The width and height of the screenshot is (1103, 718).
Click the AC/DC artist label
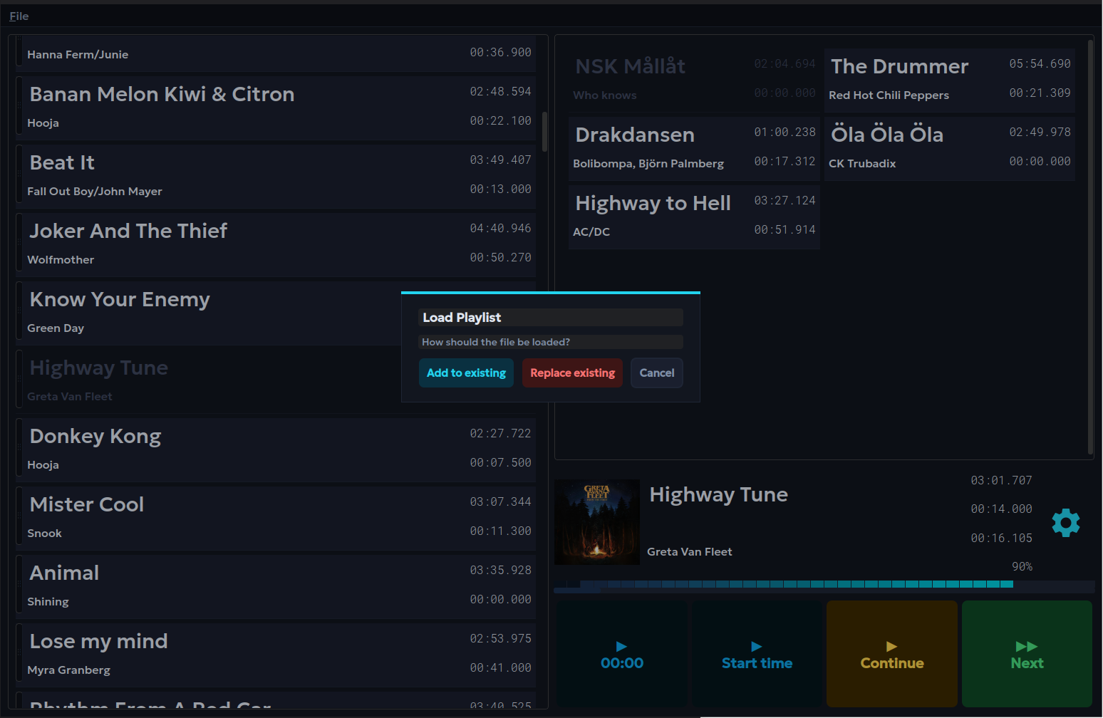click(591, 231)
